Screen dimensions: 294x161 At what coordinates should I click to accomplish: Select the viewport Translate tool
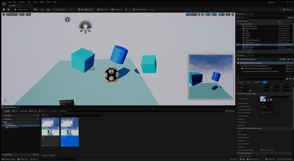click(x=190, y=14)
